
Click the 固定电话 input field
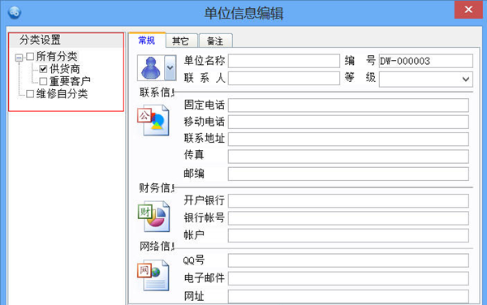[348, 105]
